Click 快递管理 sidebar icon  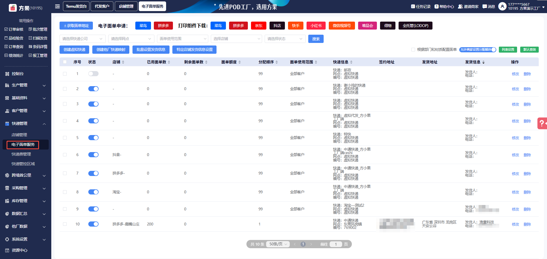pos(7,123)
